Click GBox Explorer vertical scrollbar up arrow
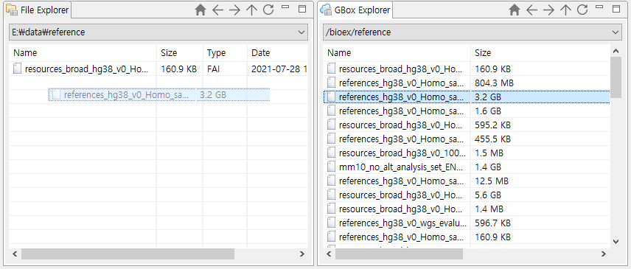Image resolution: width=631 pixels, height=269 pixels. pyautogui.click(x=616, y=51)
